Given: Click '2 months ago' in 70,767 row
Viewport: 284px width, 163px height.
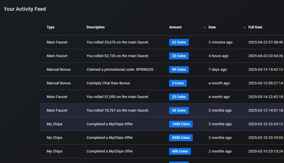Looking at the screenshot, I should (x=220, y=110).
